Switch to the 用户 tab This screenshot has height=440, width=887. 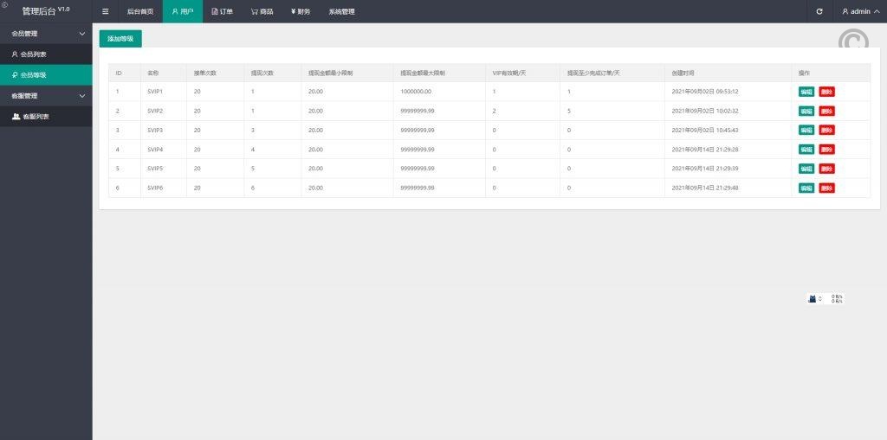[x=182, y=11]
